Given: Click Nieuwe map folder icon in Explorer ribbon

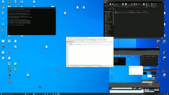Looking at the screenshot, I should (134, 4).
